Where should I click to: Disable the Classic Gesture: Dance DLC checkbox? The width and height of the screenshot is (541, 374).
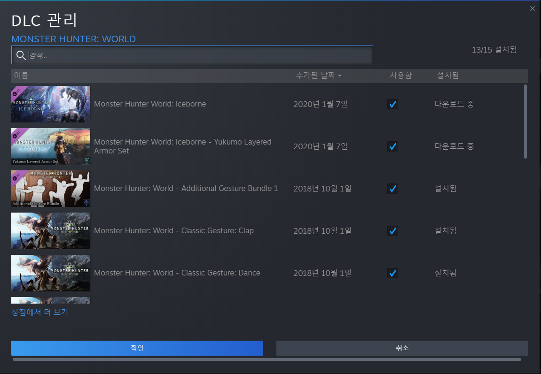pos(392,273)
